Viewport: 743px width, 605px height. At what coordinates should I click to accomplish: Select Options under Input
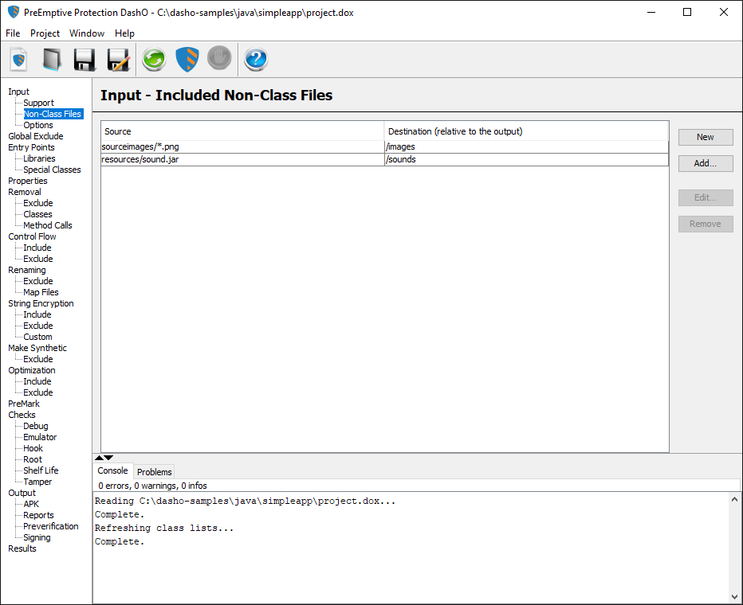pyautogui.click(x=38, y=125)
